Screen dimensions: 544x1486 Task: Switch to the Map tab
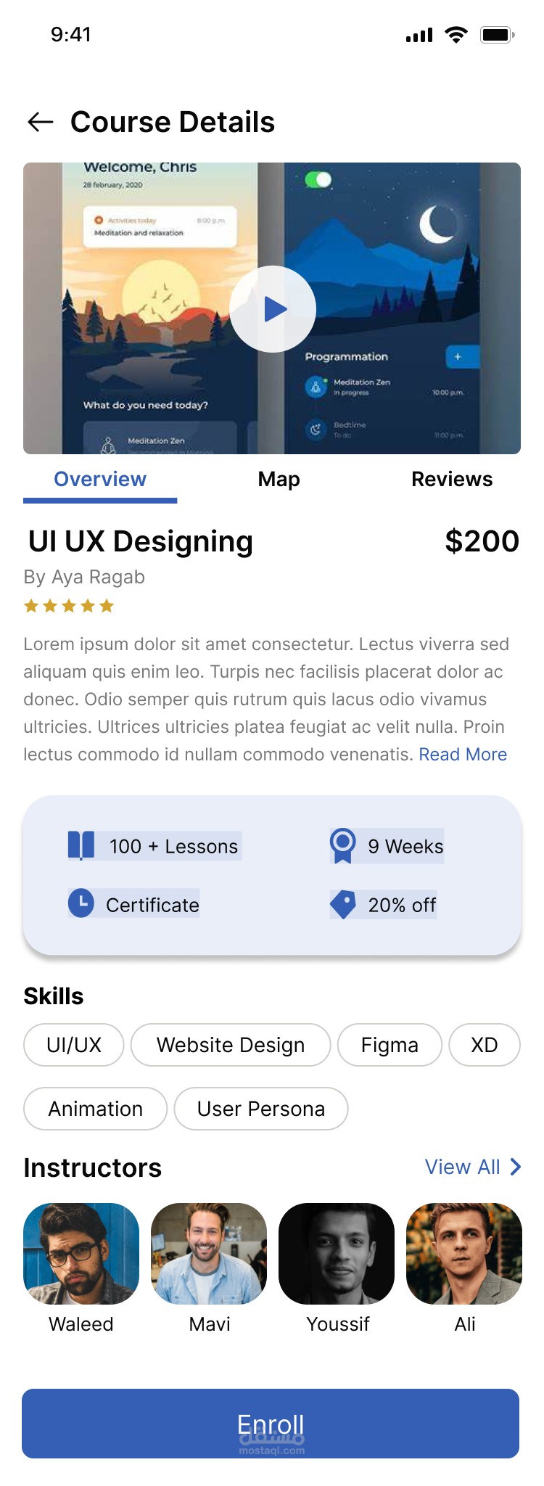click(x=279, y=479)
